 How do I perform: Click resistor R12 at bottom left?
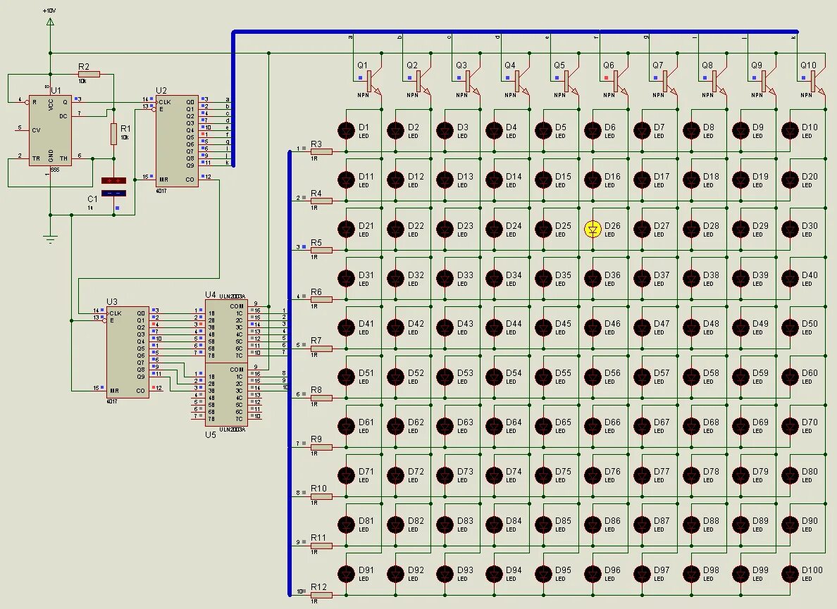pyautogui.click(x=321, y=594)
